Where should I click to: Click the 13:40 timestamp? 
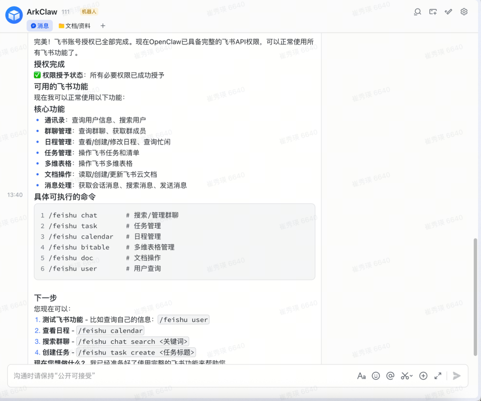(x=15, y=195)
